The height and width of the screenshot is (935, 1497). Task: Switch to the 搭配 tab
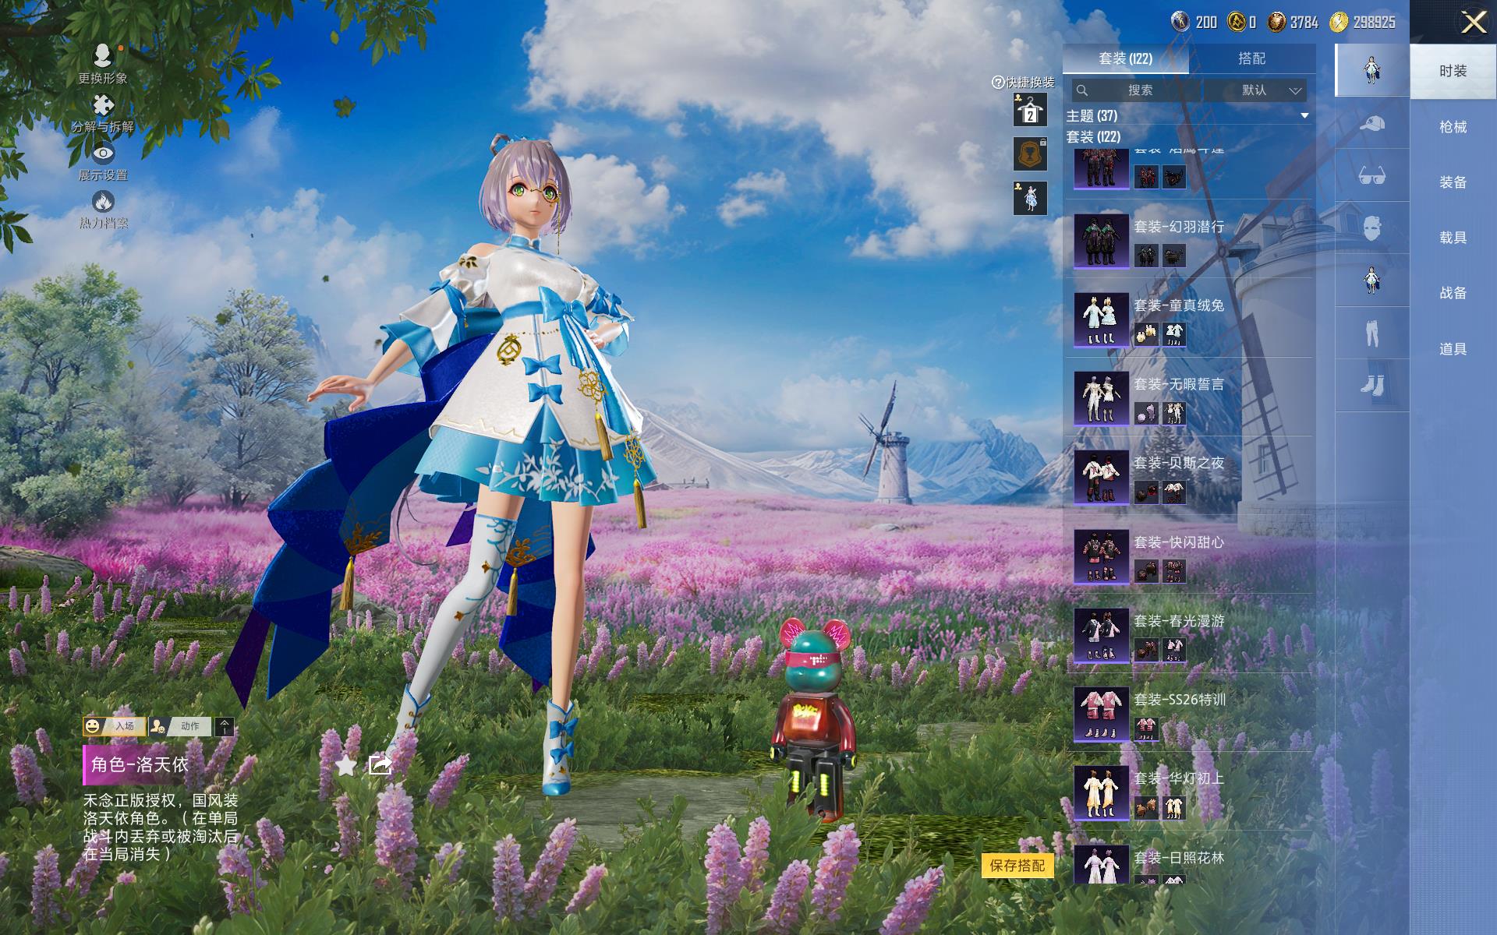point(1252,58)
